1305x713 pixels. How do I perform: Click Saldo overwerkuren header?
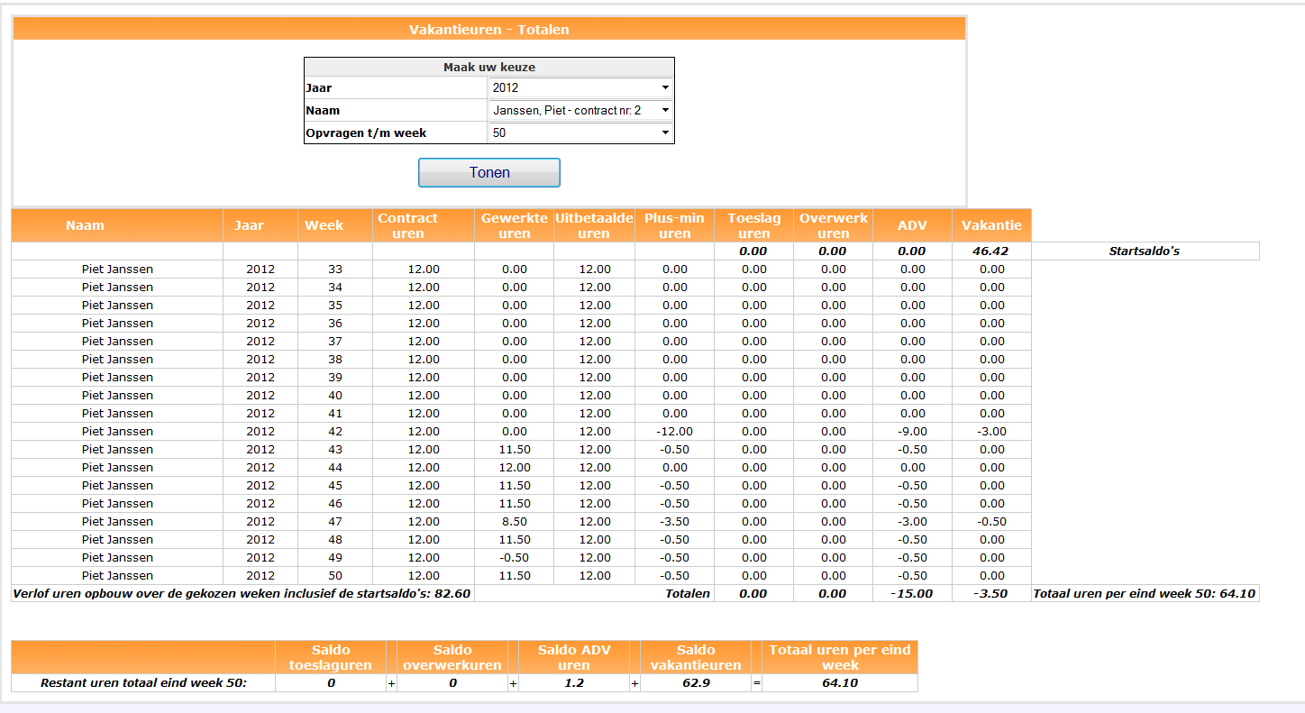[452, 657]
